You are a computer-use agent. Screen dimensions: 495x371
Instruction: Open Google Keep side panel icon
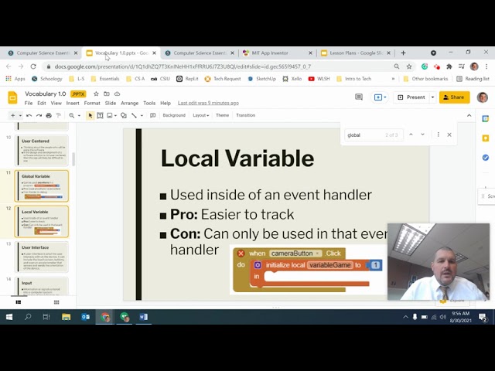click(486, 138)
